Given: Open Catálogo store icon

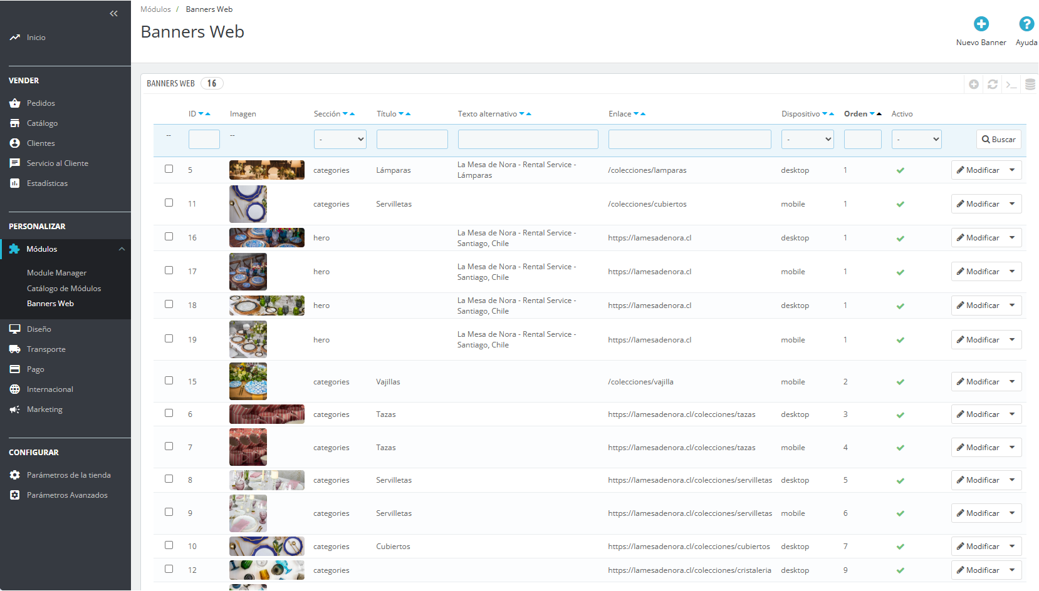Looking at the screenshot, I should [15, 123].
